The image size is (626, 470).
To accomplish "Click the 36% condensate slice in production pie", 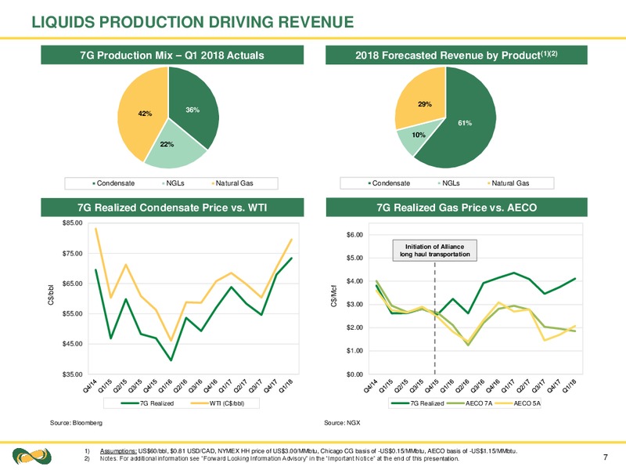I will click(x=192, y=108).
